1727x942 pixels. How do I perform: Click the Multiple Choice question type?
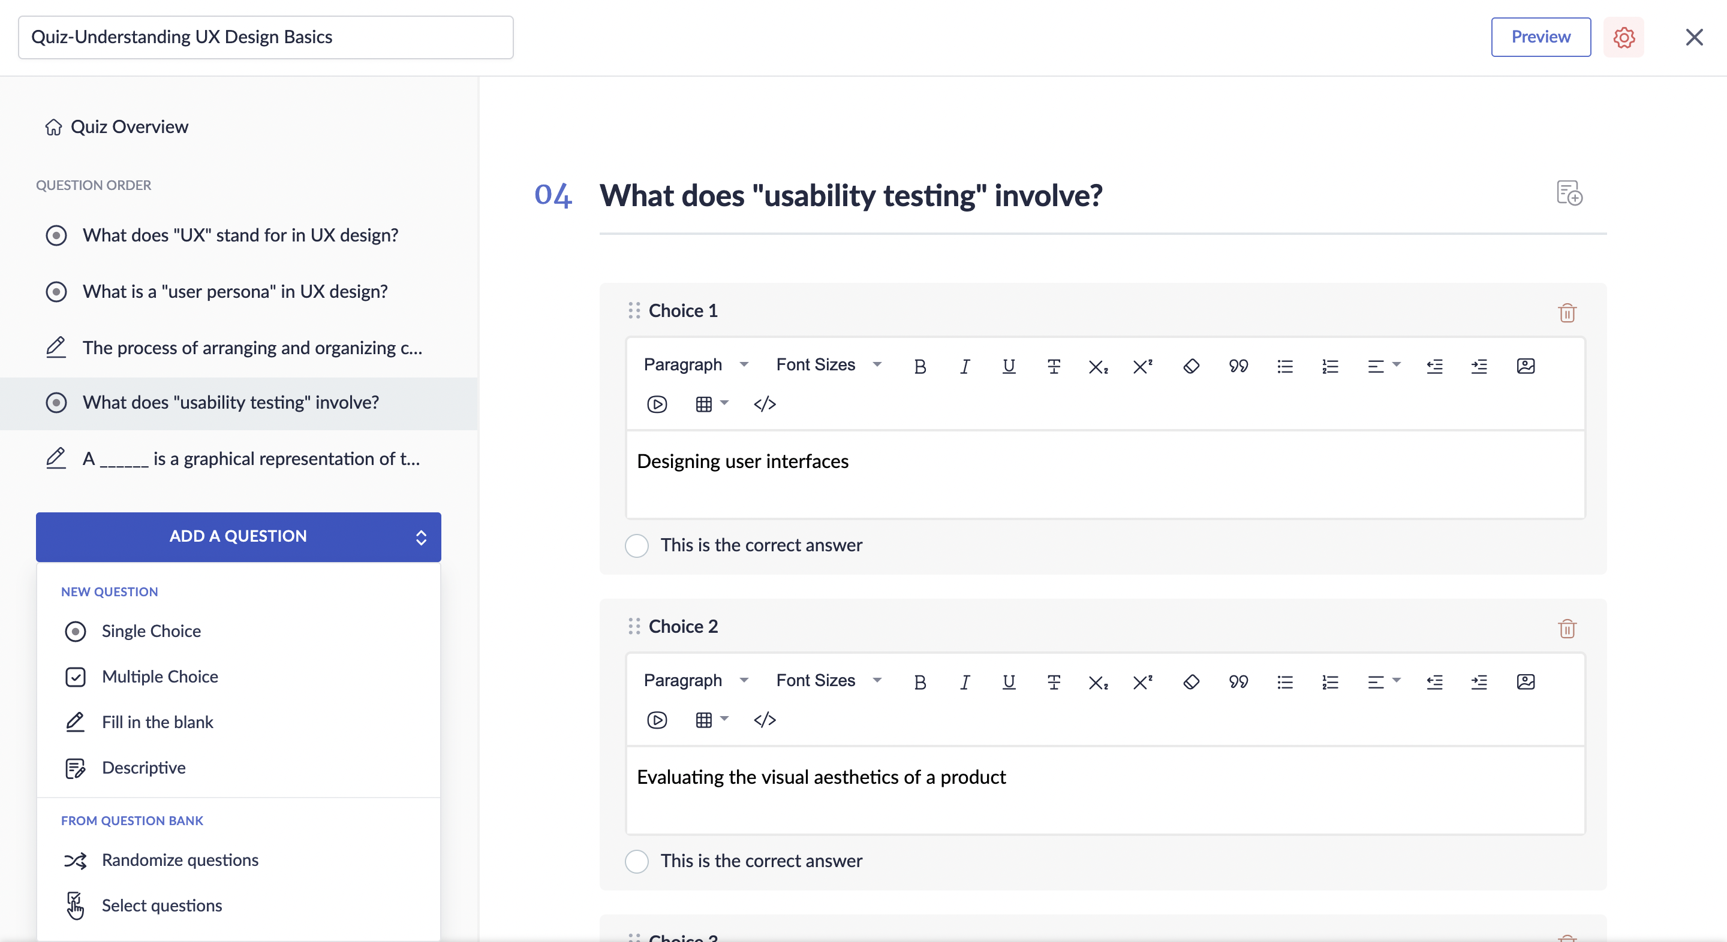pyautogui.click(x=160, y=677)
